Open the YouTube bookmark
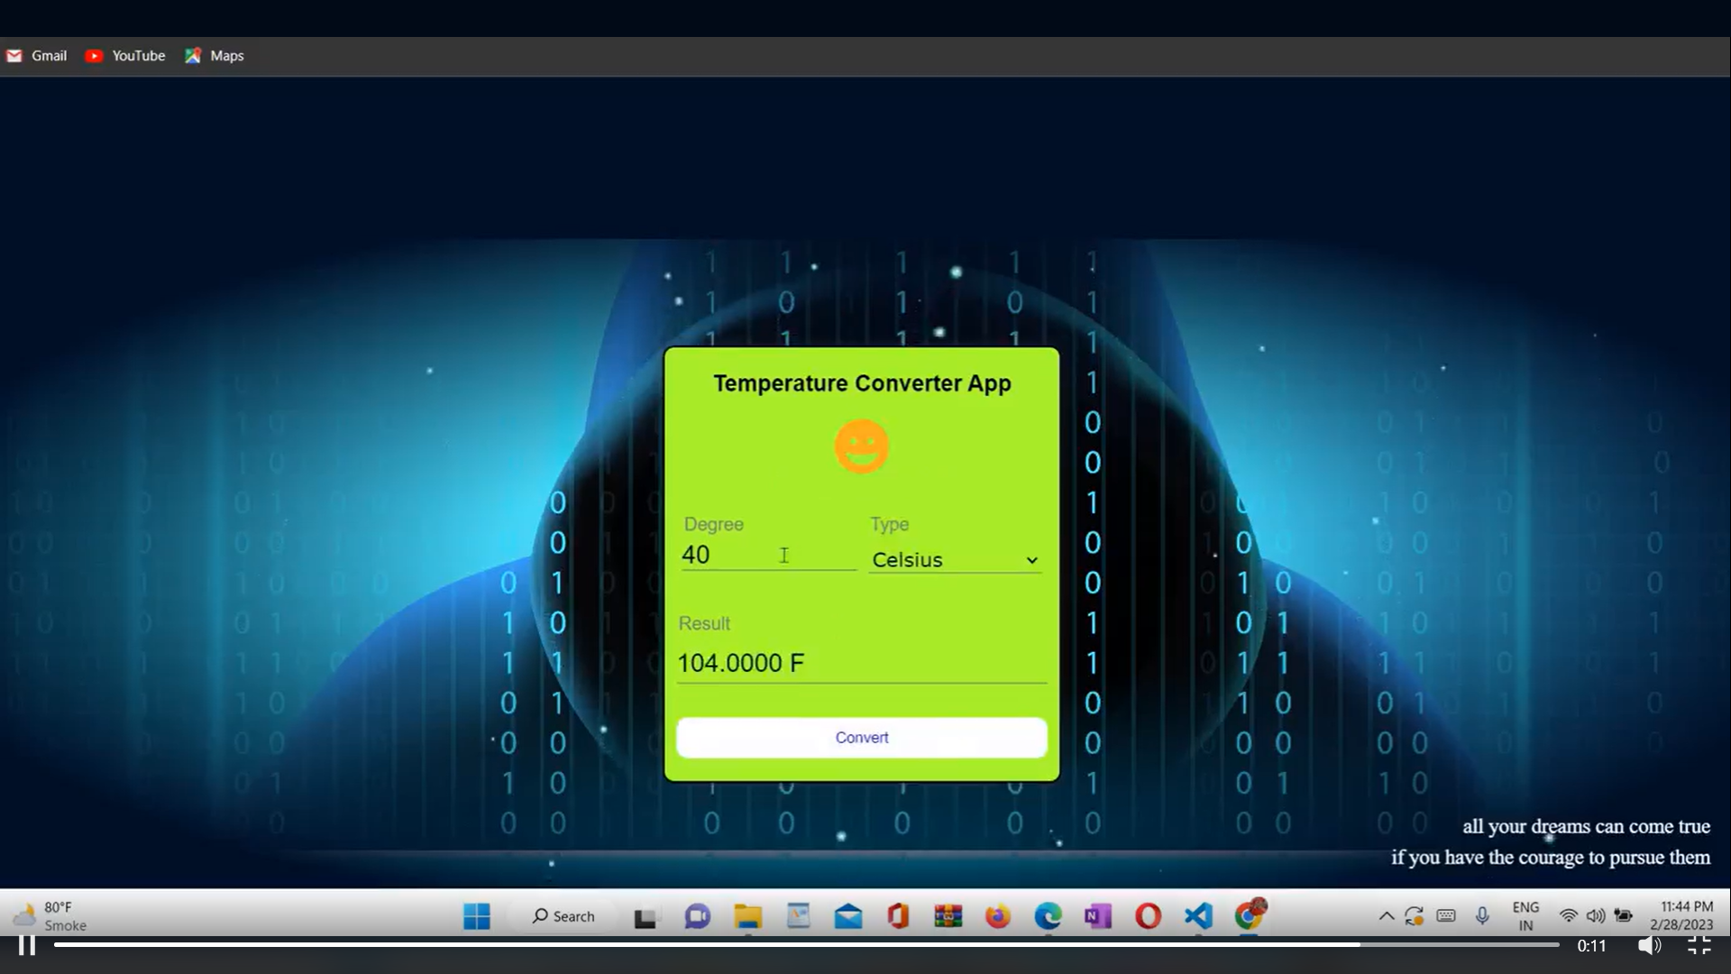The height and width of the screenshot is (974, 1731). point(124,56)
